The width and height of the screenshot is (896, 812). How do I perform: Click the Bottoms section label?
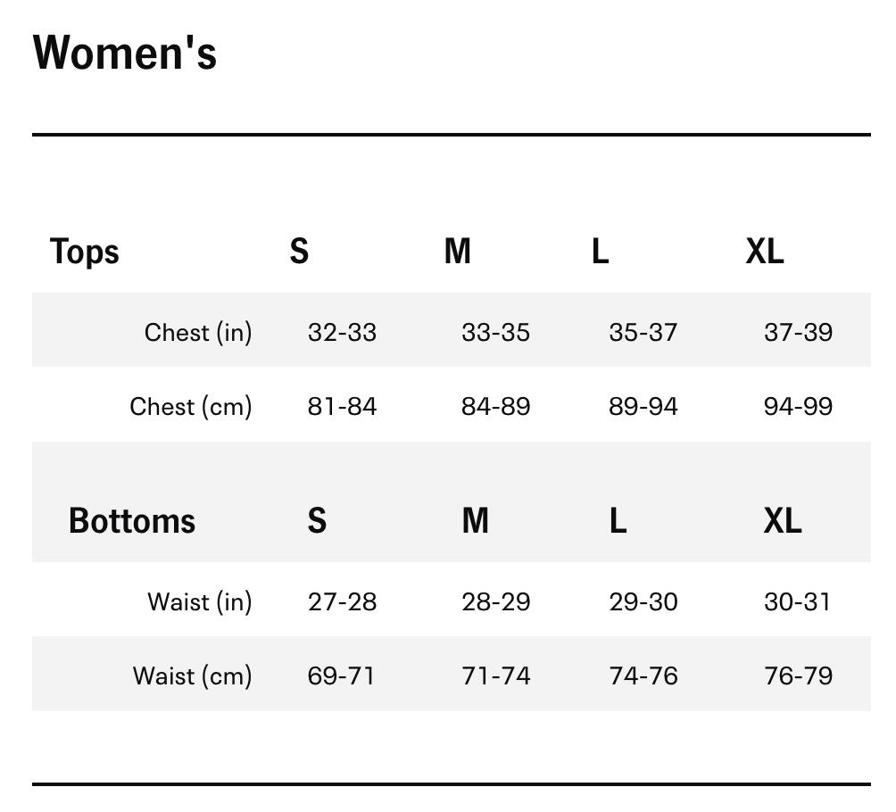[132, 520]
